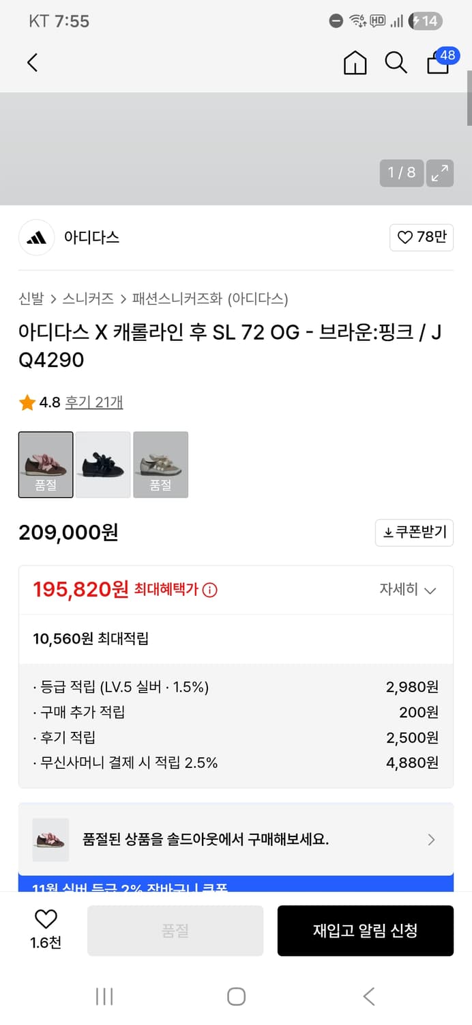The width and height of the screenshot is (472, 1025).
Task: Toggle the brand like heart showing 78만
Action: point(421,237)
